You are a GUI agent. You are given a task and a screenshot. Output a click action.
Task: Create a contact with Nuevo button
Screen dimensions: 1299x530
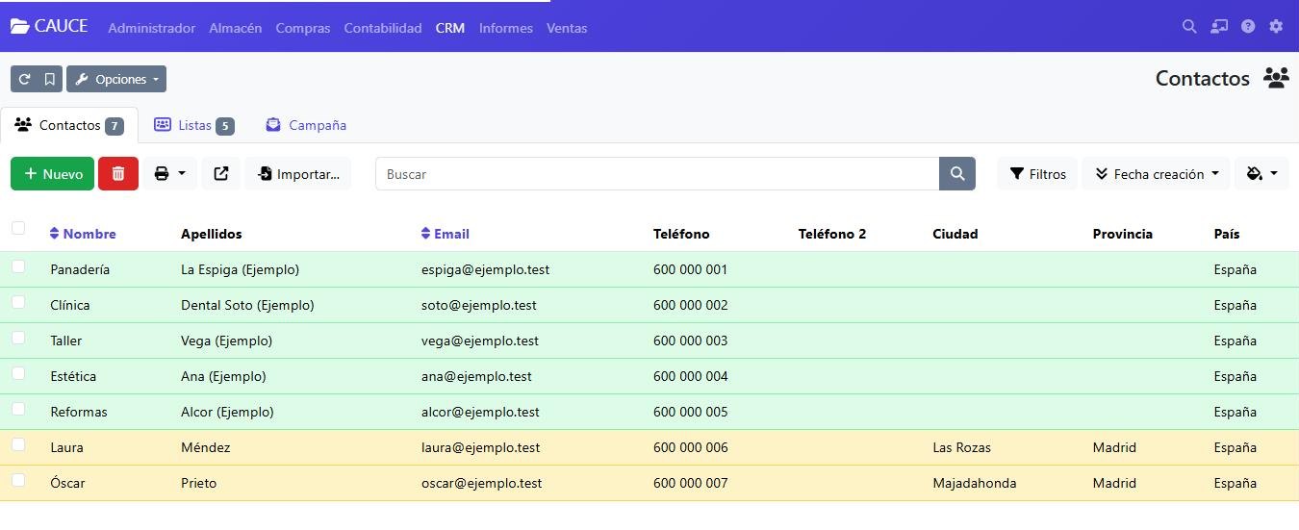click(x=53, y=174)
